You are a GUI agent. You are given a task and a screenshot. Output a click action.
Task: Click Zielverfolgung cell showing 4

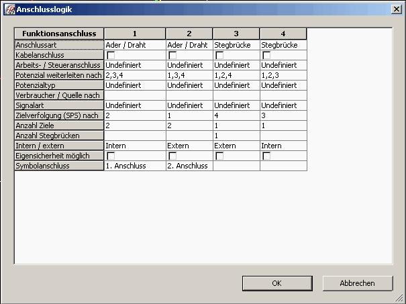point(236,115)
